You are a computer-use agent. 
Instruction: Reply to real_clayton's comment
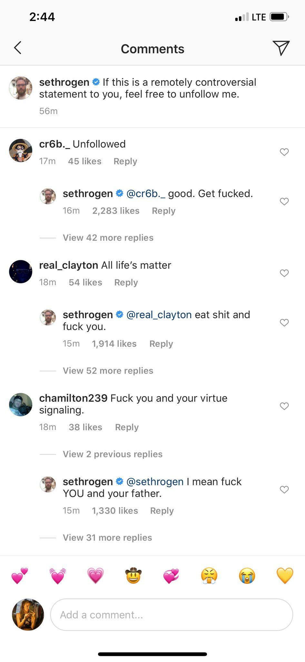pyautogui.click(x=126, y=283)
